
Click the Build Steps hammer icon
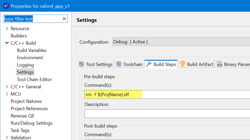click(149, 64)
